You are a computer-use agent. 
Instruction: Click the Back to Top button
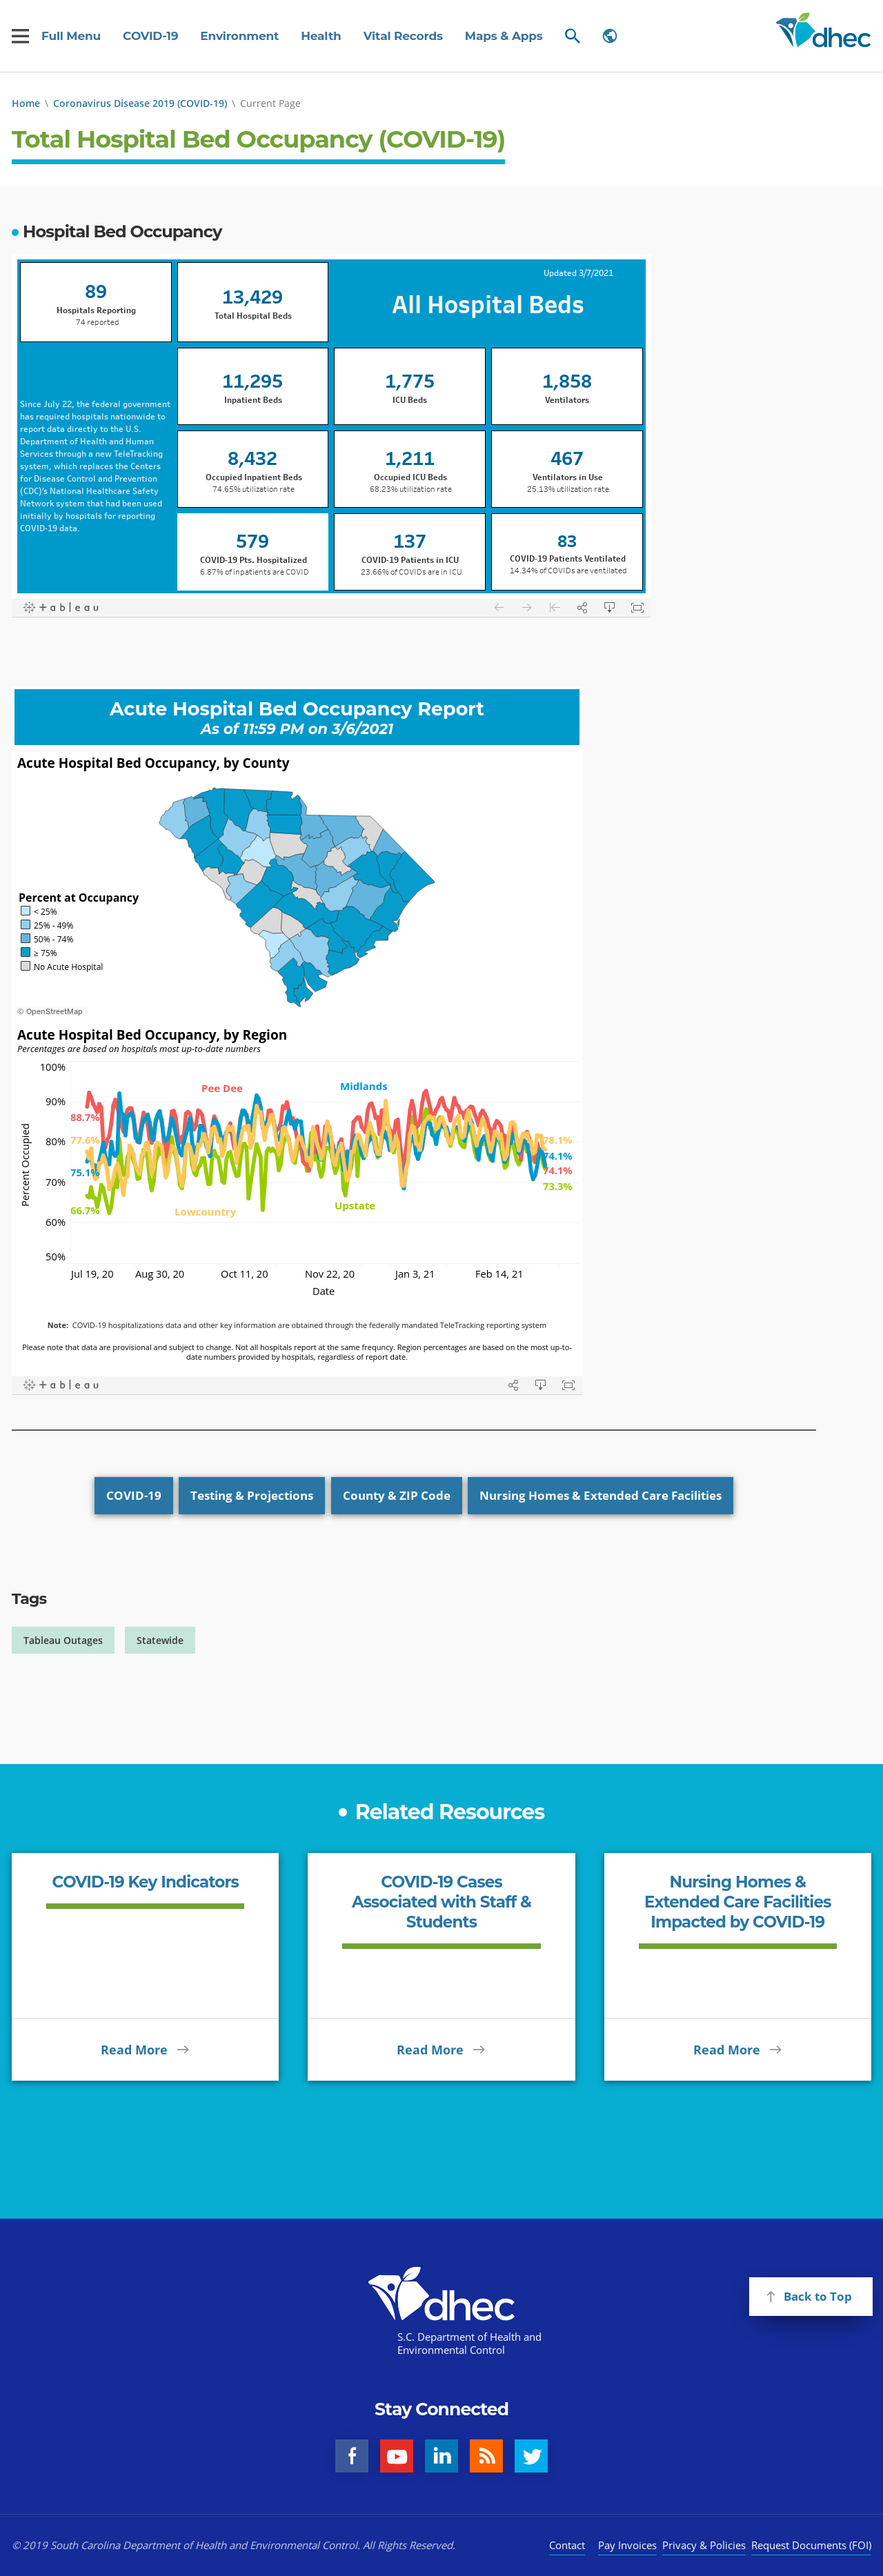click(810, 2296)
